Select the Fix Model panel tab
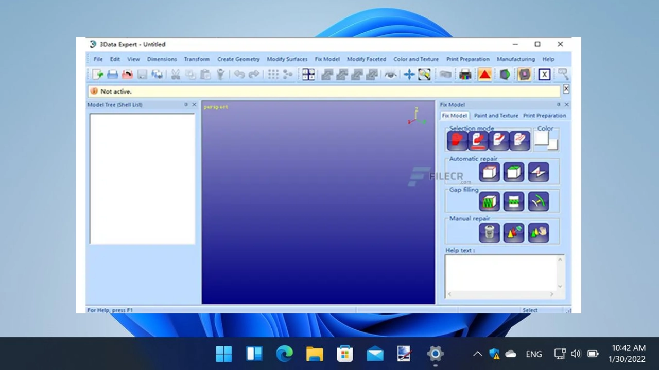 (x=455, y=116)
